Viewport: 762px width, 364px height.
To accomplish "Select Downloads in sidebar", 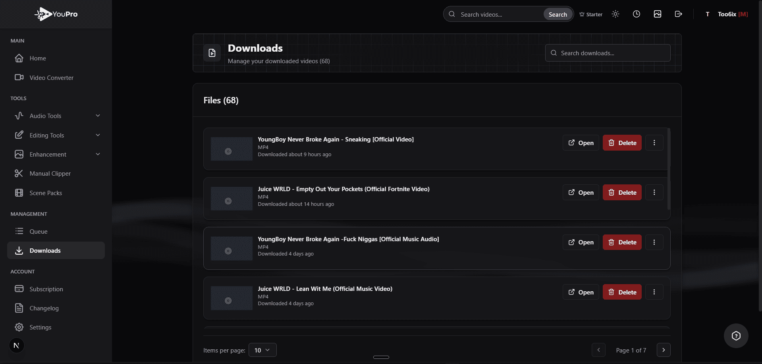I will [x=56, y=250].
